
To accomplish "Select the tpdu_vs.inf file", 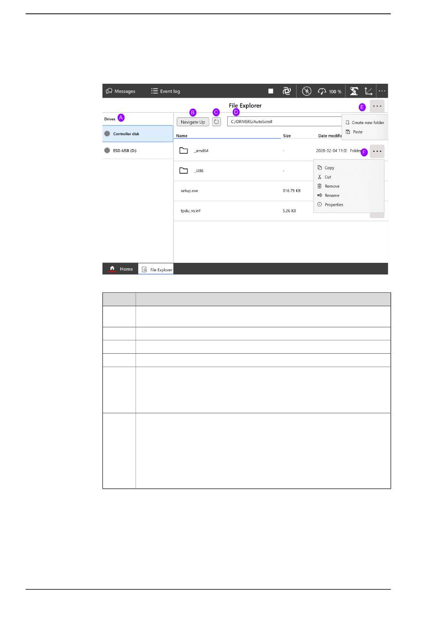I will pos(191,211).
